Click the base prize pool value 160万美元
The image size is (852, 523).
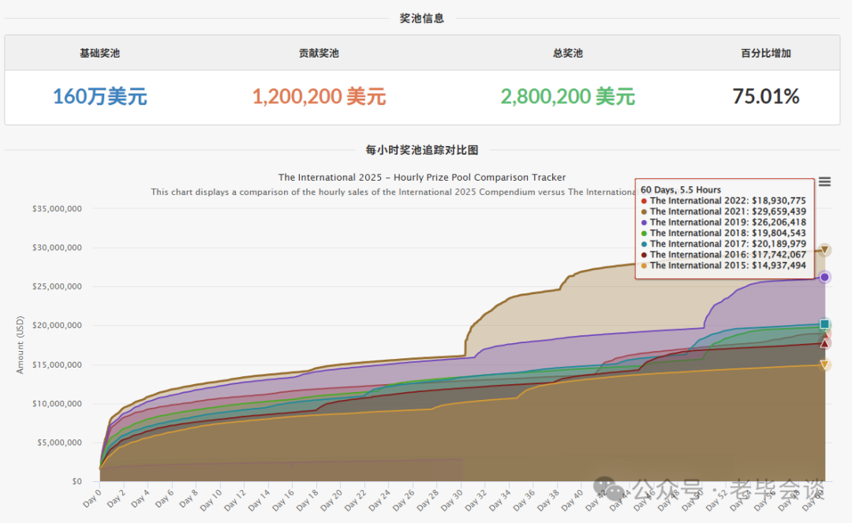[x=100, y=97]
